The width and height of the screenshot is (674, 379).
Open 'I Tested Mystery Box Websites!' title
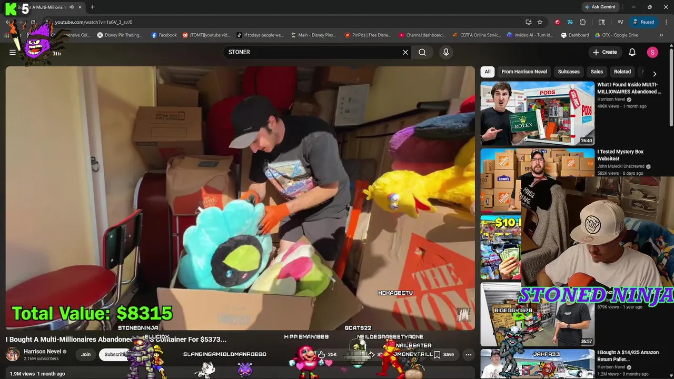pyautogui.click(x=620, y=155)
